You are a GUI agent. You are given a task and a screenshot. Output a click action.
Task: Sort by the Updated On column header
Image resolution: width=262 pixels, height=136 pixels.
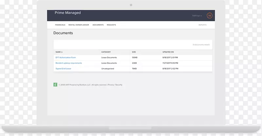(168, 52)
